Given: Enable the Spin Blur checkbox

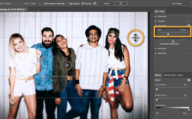Looking at the screenshot, I should coord(189,53).
